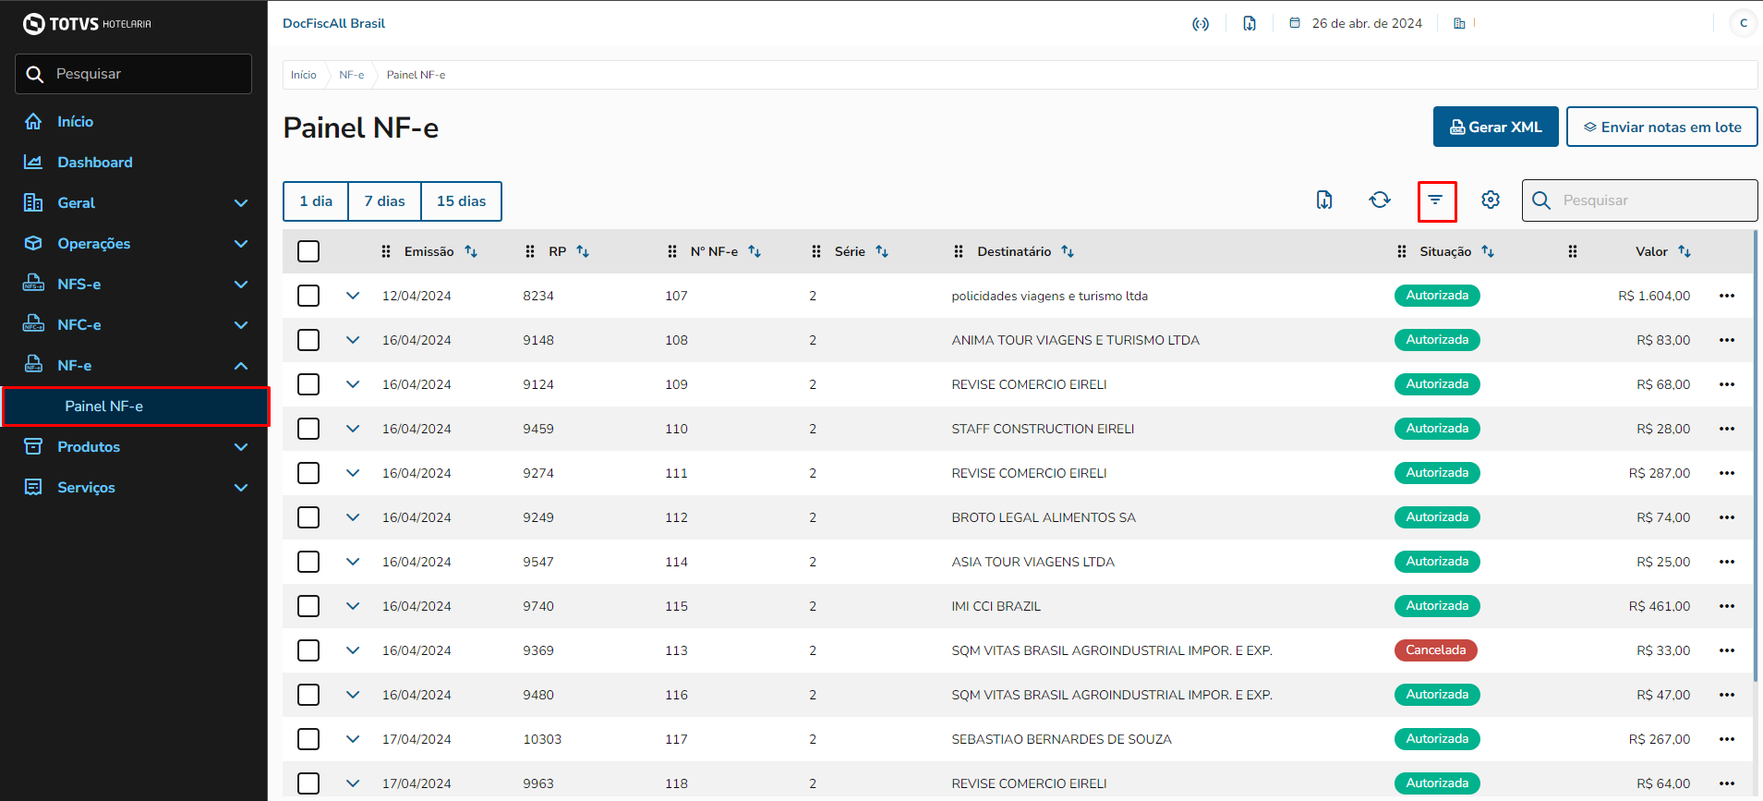Open actions menu for NF-e 107 row
The width and height of the screenshot is (1763, 801).
pyautogui.click(x=1727, y=297)
